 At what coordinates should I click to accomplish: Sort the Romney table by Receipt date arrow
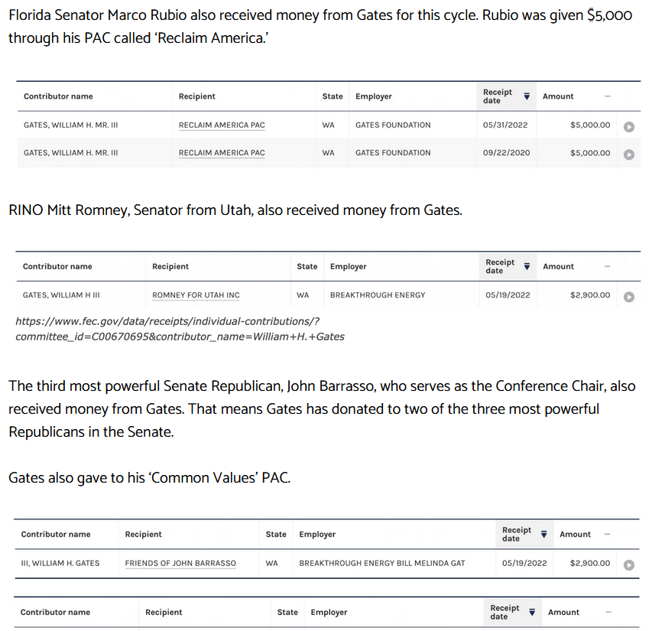(x=527, y=267)
